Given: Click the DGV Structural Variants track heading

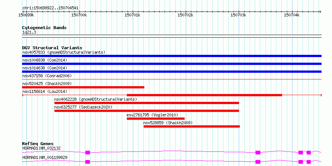Looking at the screenshot, I should click(52, 48).
